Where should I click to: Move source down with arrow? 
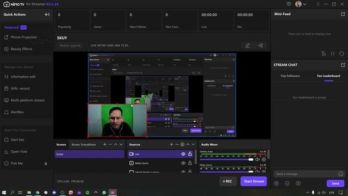(194, 144)
